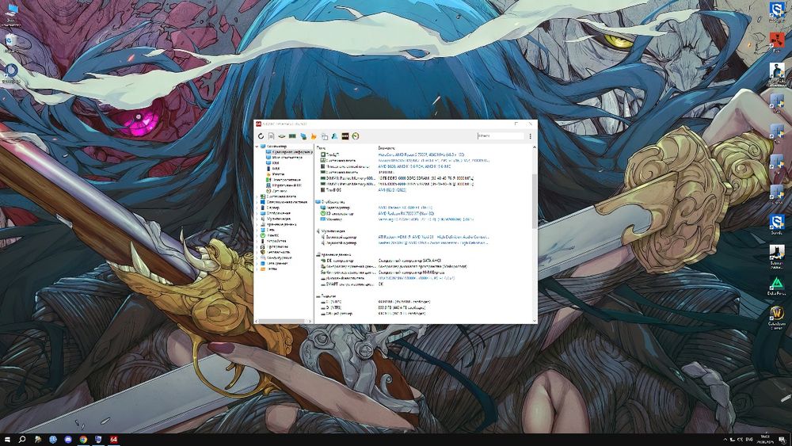Click the user figure toolbar icon
The width and height of the screenshot is (792, 446).
pos(334,136)
